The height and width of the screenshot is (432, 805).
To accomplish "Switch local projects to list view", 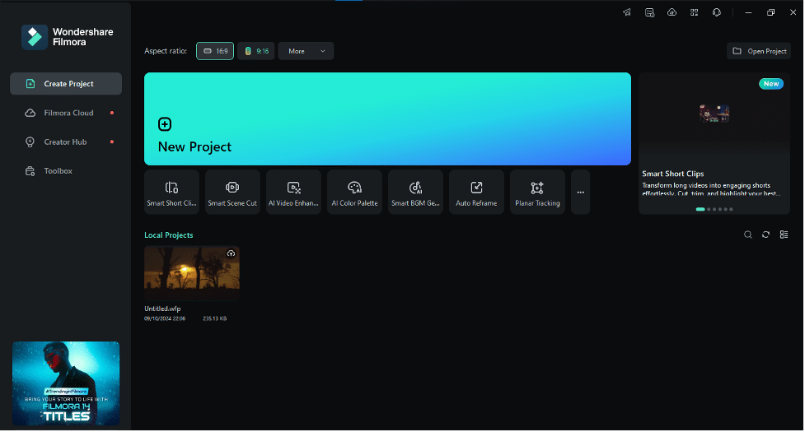I will coord(784,235).
